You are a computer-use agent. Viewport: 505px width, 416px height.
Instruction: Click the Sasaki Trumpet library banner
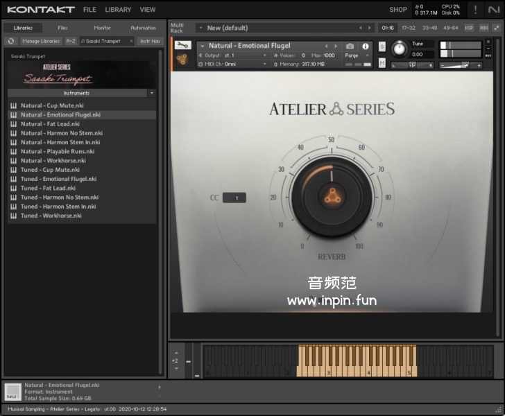pos(82,74)
